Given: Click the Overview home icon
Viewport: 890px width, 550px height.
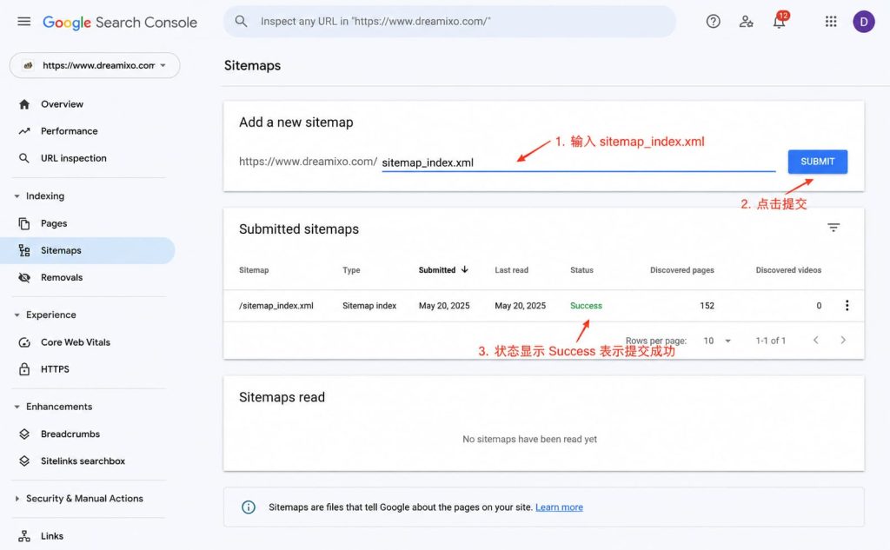Looking at the screenshot, I should point(23,104).
